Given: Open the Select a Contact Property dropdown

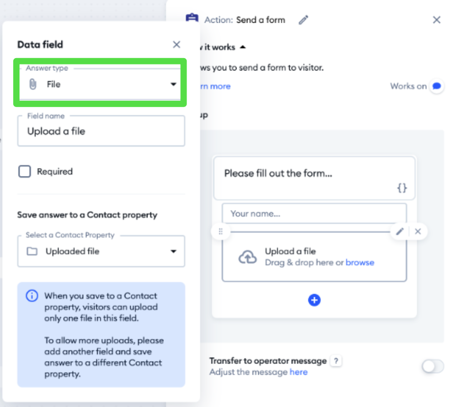Looking at the screenshot, I should pyautogui.click(x=173, y=251).
